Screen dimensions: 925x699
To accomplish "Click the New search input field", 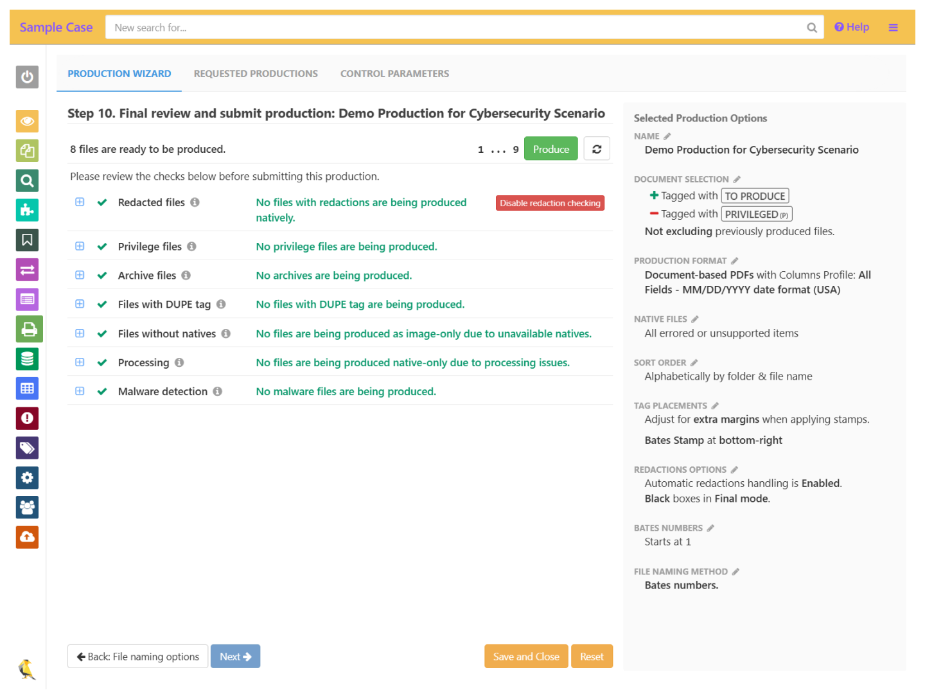I will (x=456, y=28).
